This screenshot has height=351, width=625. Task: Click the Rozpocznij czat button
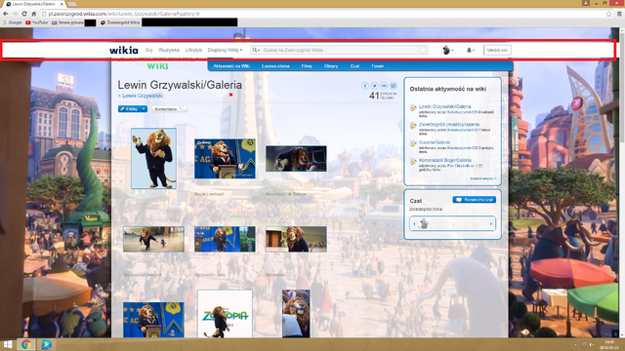point(475,200)
